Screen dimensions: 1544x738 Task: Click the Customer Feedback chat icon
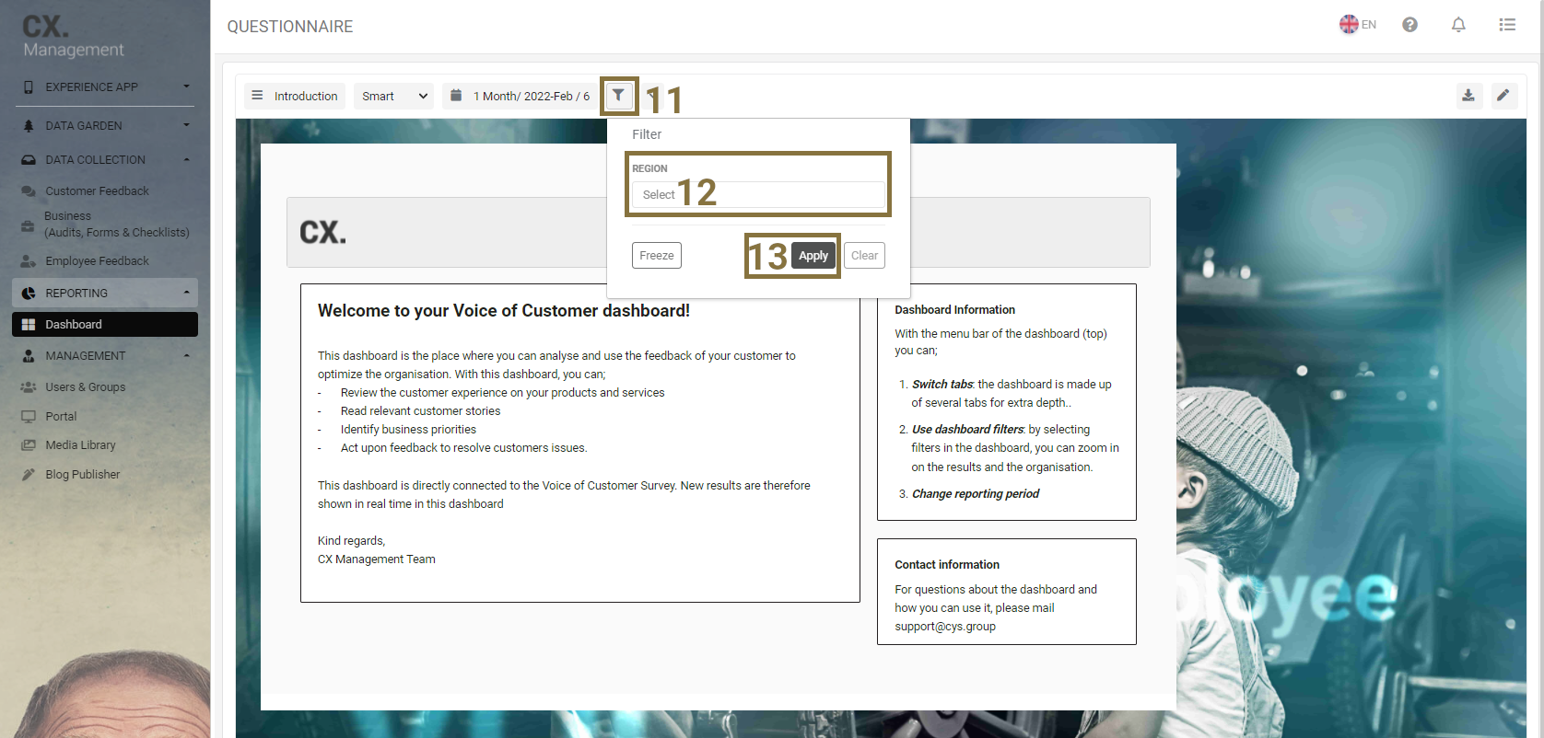click(x=29, y=190)
